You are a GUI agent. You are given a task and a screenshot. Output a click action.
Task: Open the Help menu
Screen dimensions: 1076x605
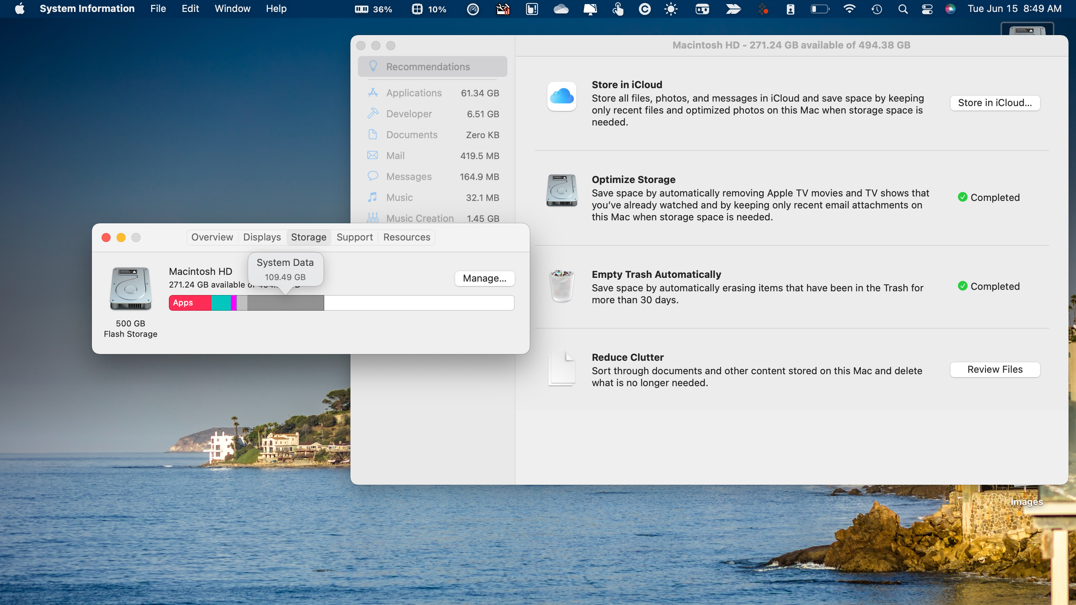(x=276, y=9)
